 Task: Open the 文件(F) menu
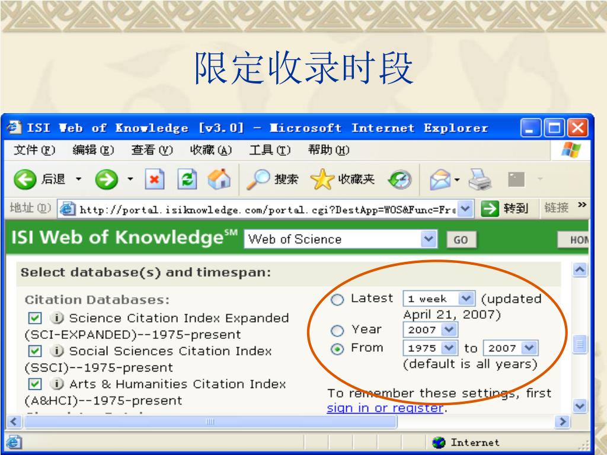tap(34, 150)
